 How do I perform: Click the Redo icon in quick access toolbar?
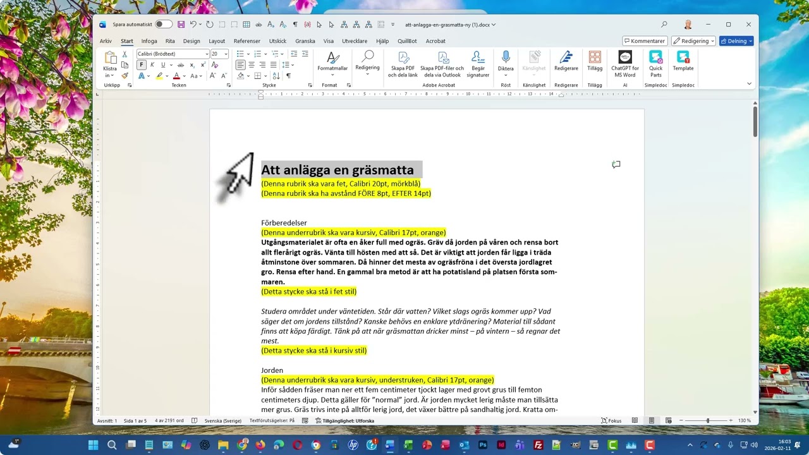click(x=210, y=25)
